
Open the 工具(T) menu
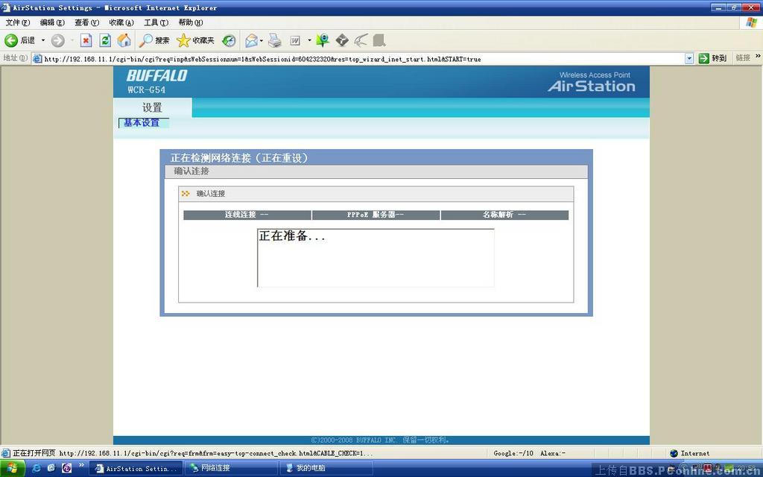[x=156, y=22]
